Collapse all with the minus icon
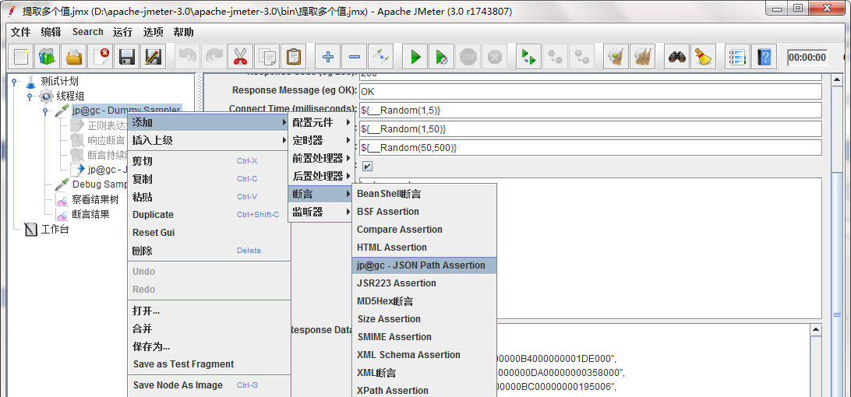This screenshot has height=397, width=851. [x=354, y=56]
